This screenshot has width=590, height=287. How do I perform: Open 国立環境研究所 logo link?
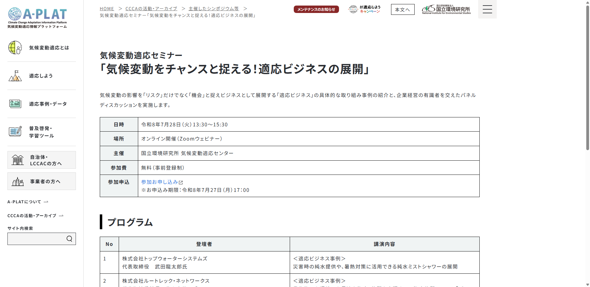pos(446,9)
